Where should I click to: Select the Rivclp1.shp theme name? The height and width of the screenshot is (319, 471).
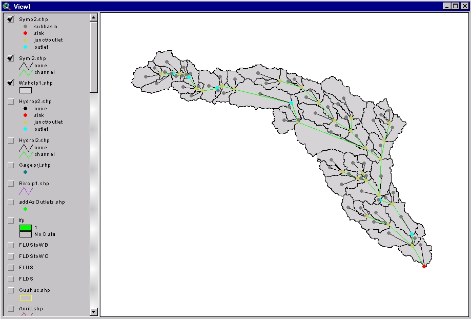coord(34,184)
